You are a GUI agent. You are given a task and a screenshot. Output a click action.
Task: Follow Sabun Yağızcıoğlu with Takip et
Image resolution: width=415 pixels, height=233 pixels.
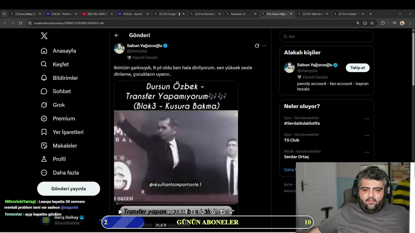(x=358, y=68)
